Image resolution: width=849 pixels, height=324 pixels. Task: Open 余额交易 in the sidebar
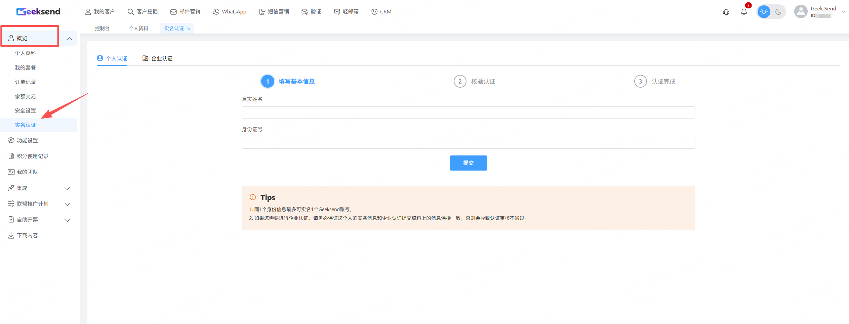(25, 96)
